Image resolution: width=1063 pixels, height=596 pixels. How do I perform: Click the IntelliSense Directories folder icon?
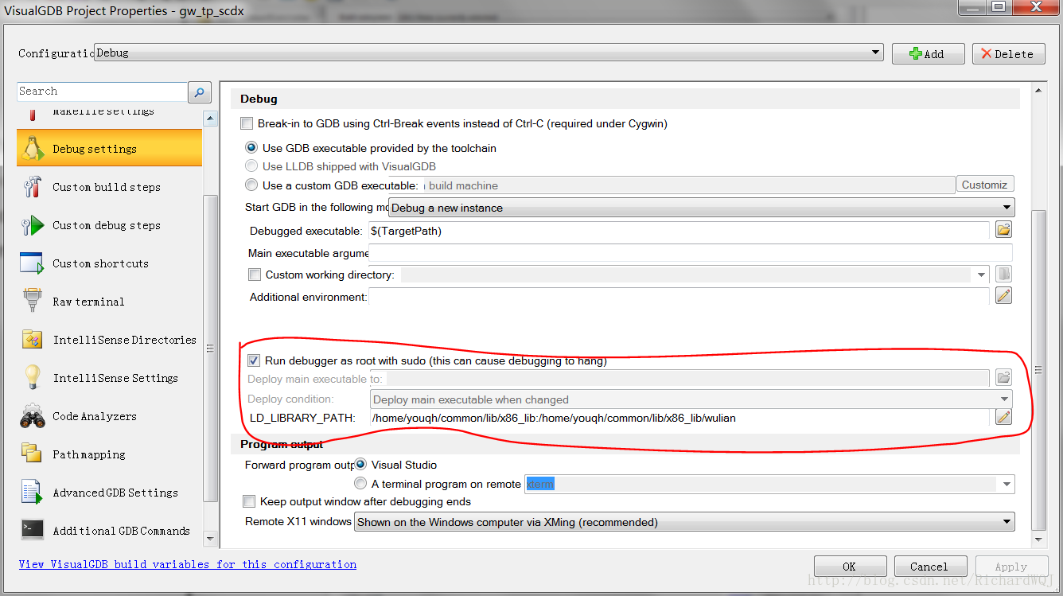32,340
